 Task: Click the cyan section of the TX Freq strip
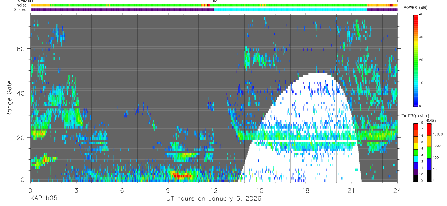tap(290, 9)
